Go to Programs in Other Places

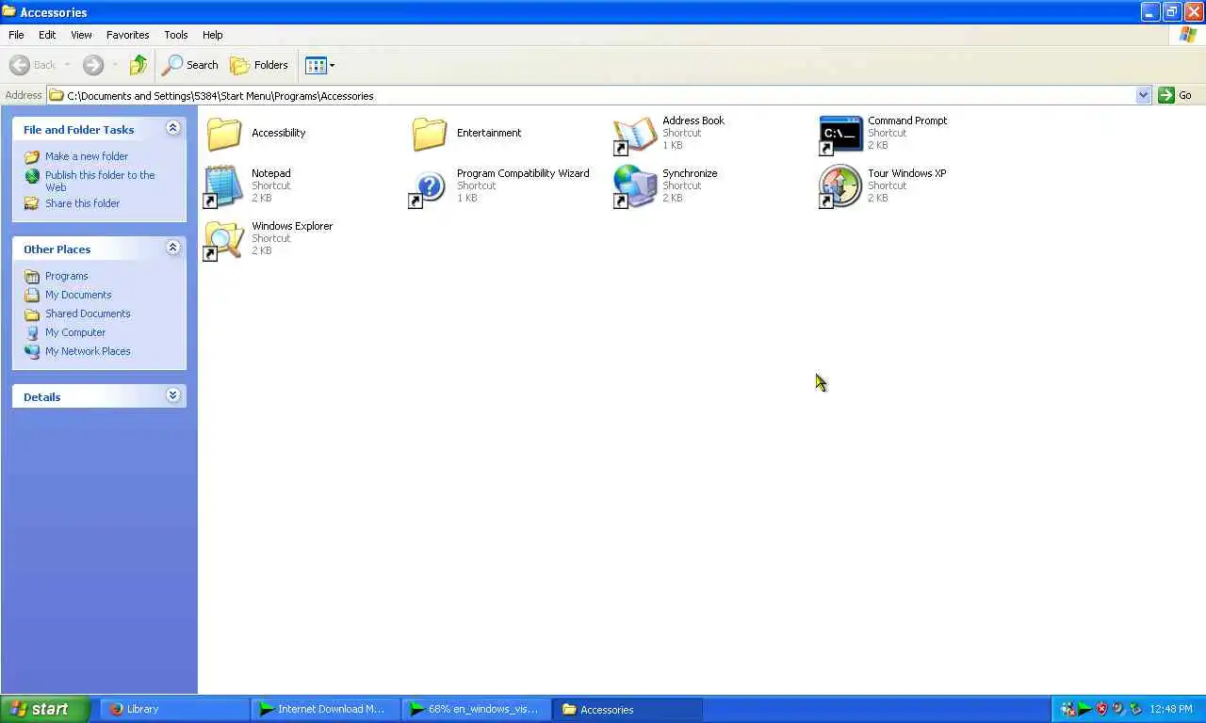[67, 276]
